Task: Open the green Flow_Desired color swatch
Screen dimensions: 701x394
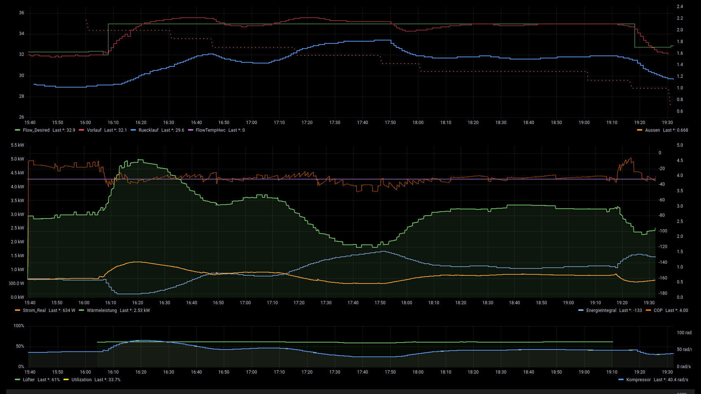Action: pyautogui.click(x=17, y=130)
